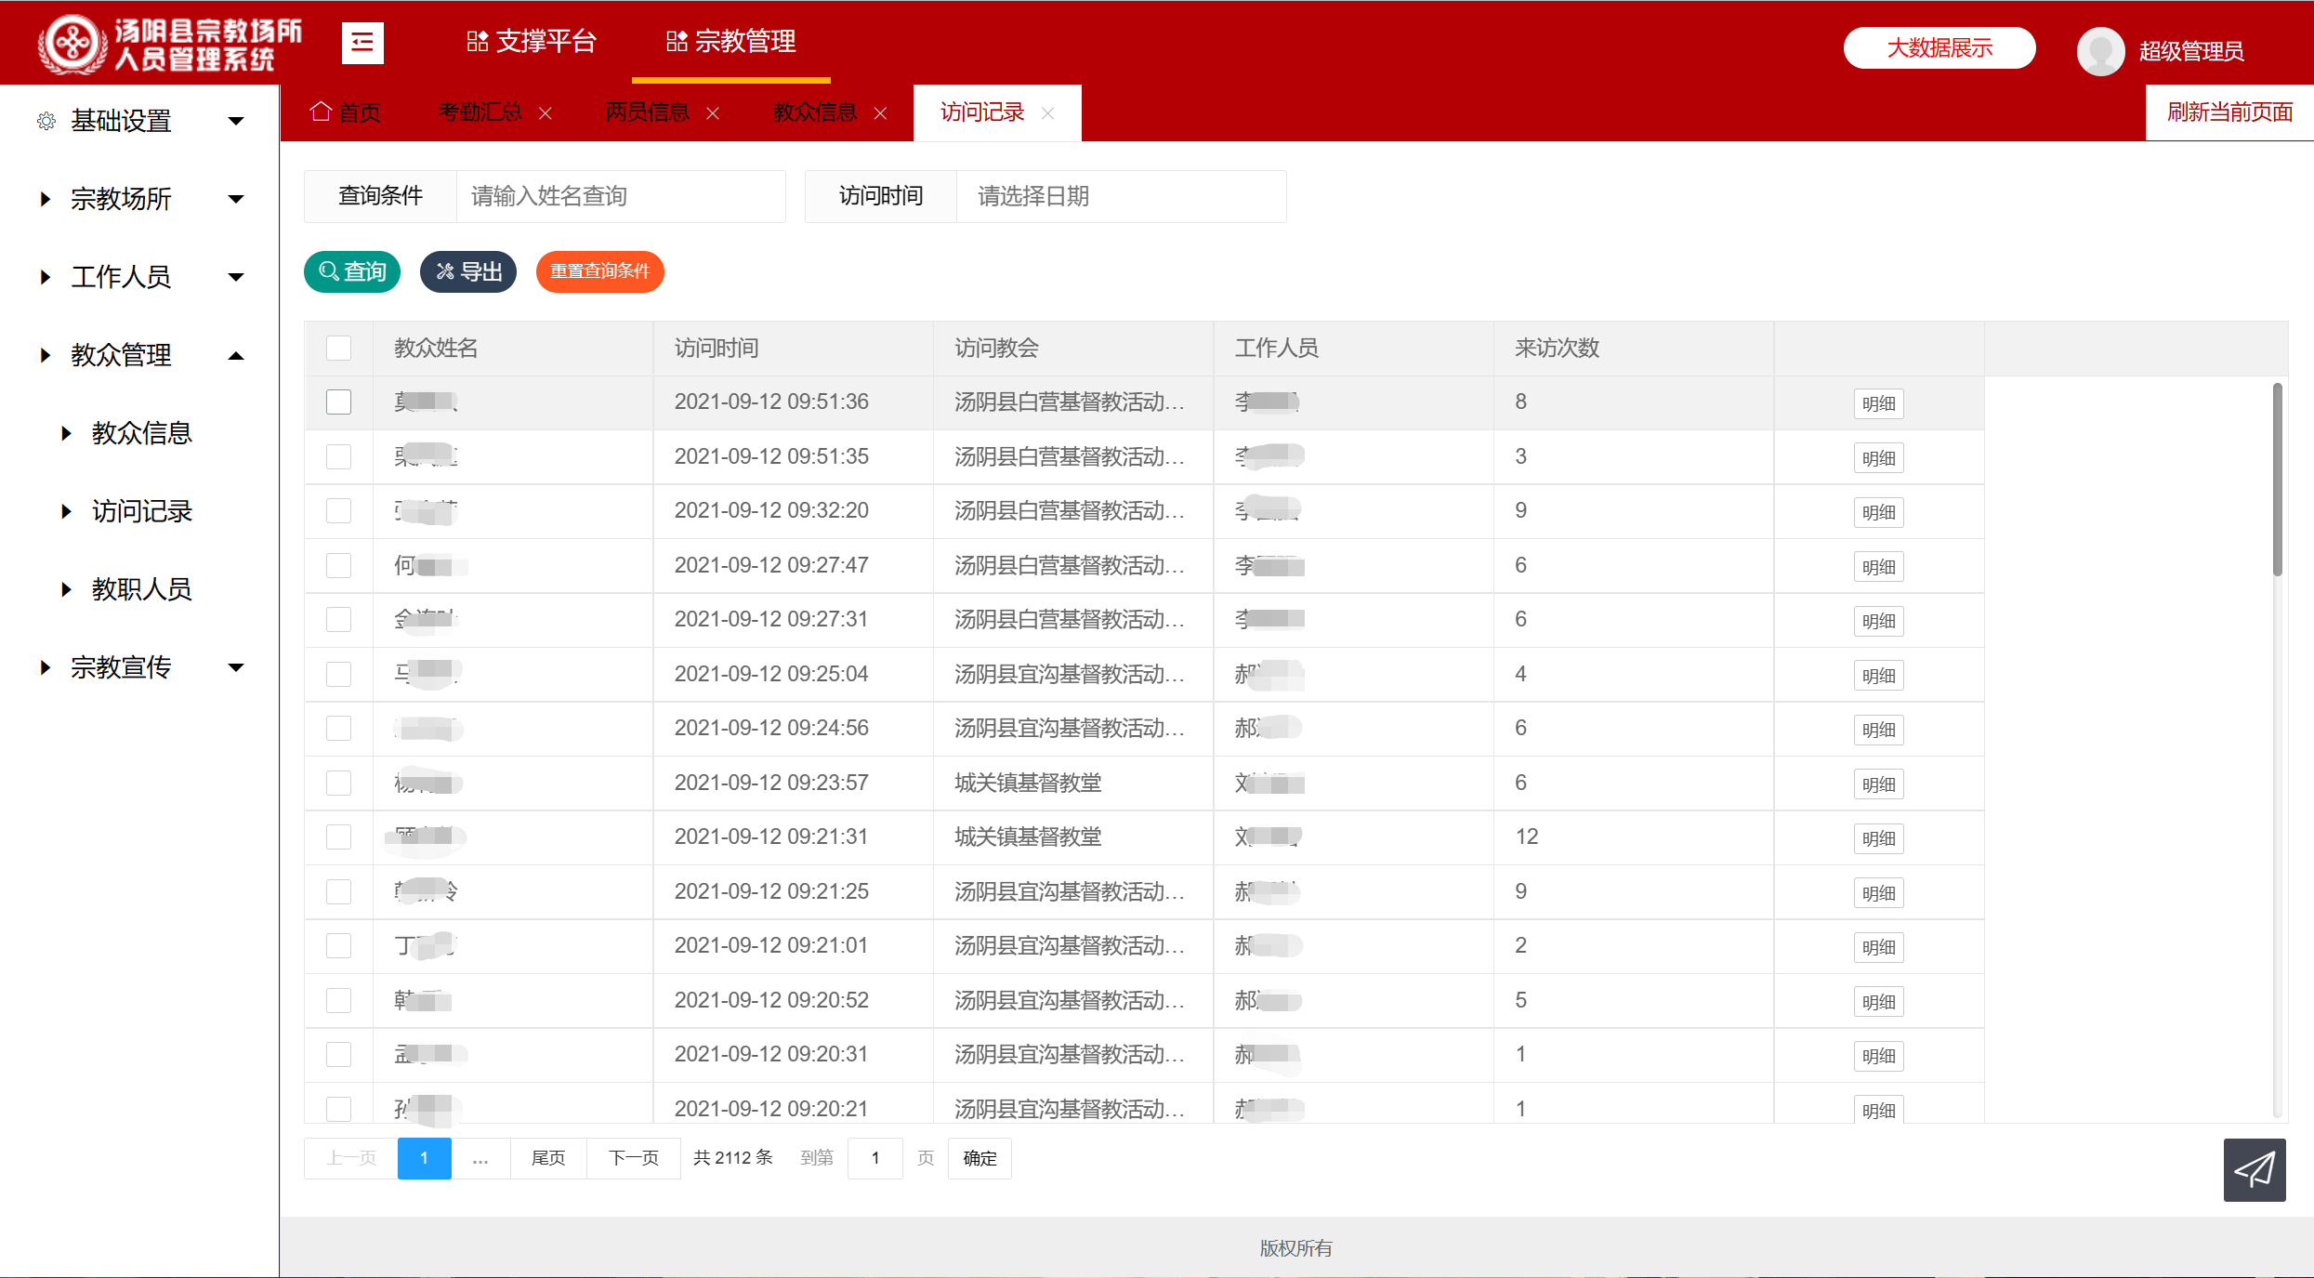Click the user avatar icon
This screenshot has width=2314, height=1278.
coord(2100,50)
